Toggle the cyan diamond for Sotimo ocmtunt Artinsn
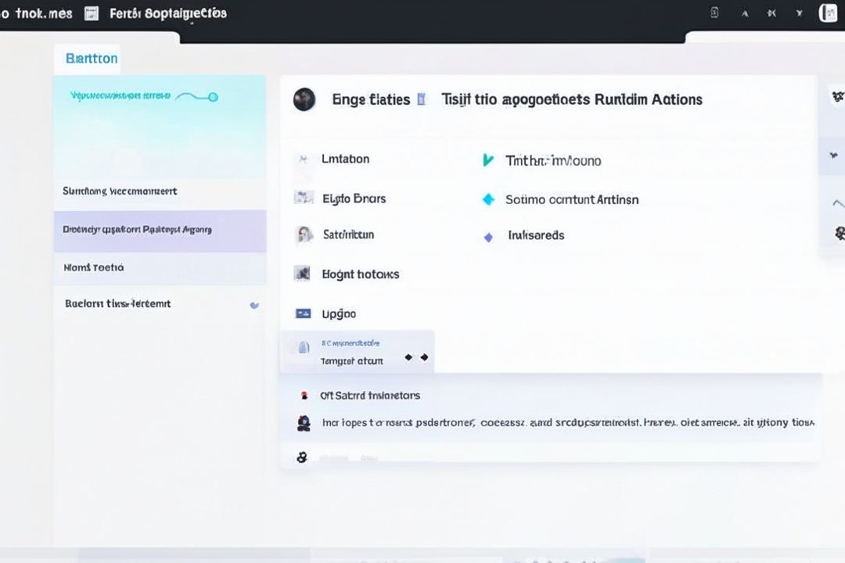Viewport: 845px width, 563px height. point(489,199)
